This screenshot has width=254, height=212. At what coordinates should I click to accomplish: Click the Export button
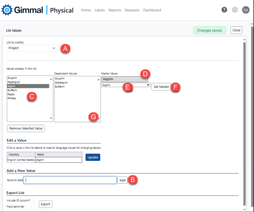tap(45, 204)
